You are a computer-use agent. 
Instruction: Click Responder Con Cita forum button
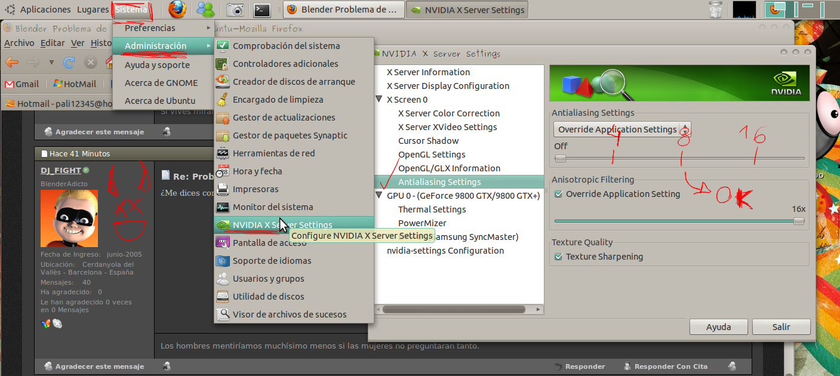pyautogui.click(x=665, y=366)
